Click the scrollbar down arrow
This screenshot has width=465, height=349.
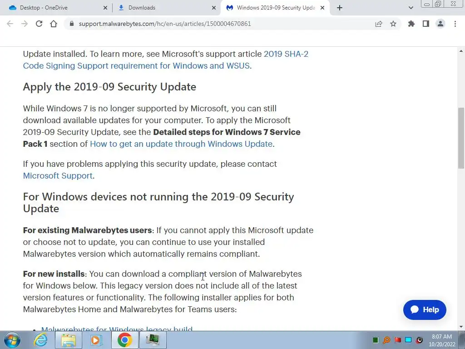point(461,327)
